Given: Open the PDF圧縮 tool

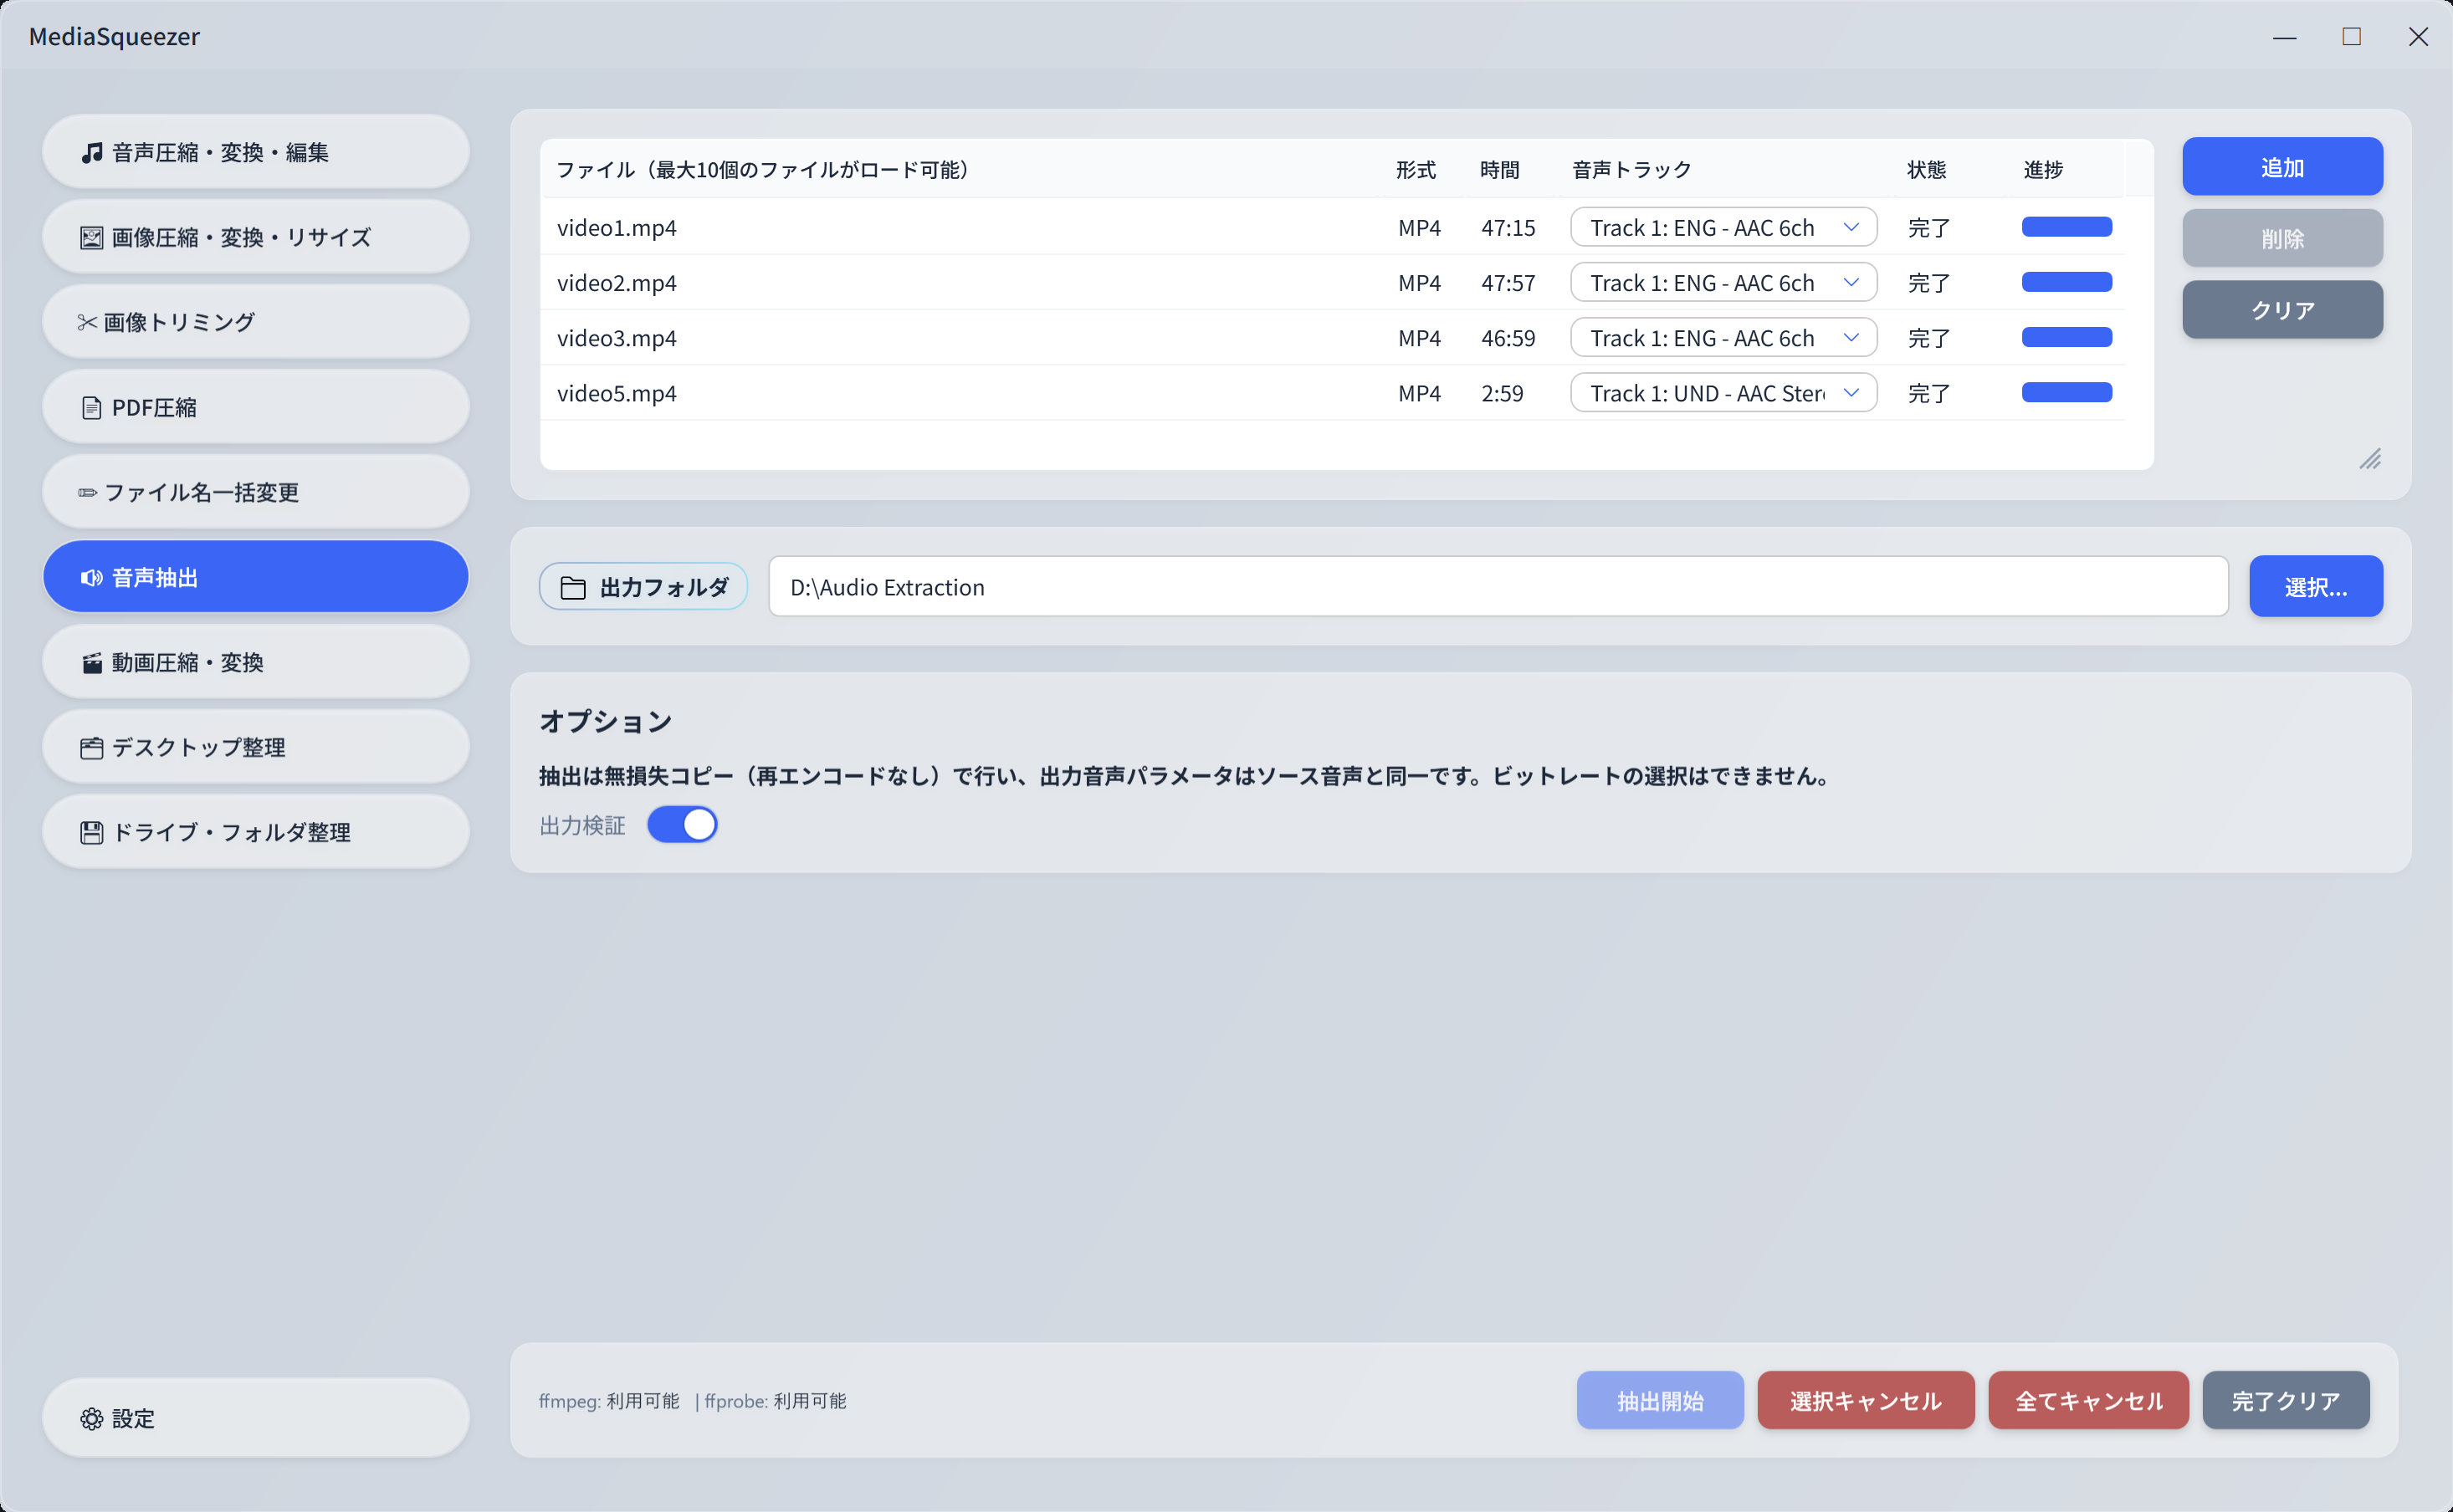Looking at the screenshot, I should click(x=255, y=406).
